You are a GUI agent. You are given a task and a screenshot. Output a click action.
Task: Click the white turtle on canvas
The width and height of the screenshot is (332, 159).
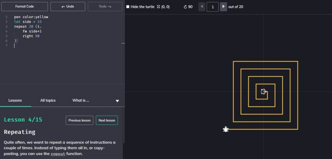[226, 129]
